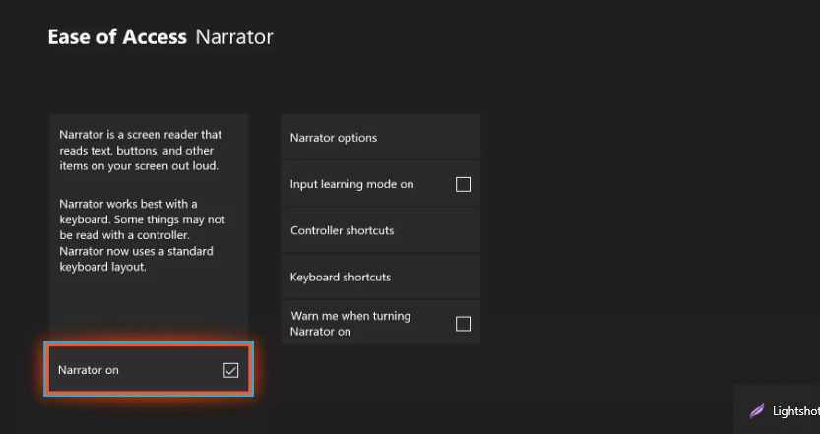Uncheck the Narrator on checkbox
820x434 pixels.
coord(230,370)
